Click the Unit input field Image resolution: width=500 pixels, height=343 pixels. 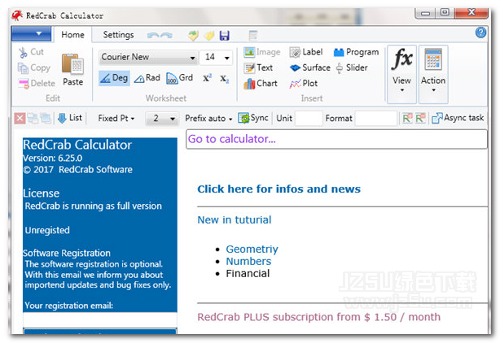(x=309, y=119)
